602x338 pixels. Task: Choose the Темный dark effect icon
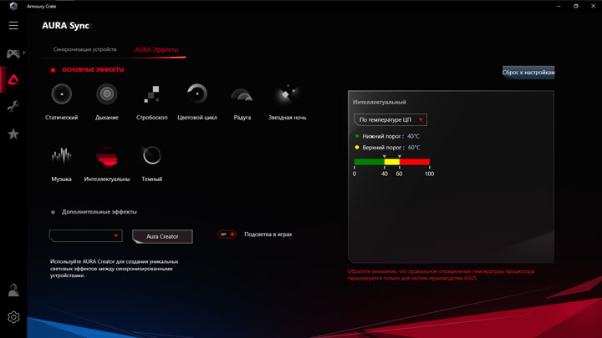152,155
